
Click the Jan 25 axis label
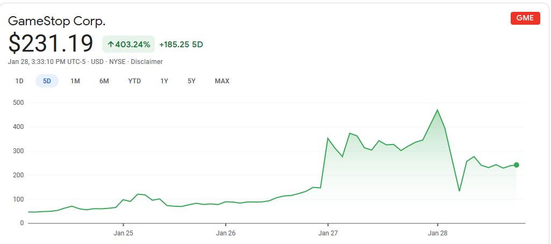coord(123,233)
